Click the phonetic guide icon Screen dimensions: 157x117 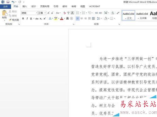point(68,13)
